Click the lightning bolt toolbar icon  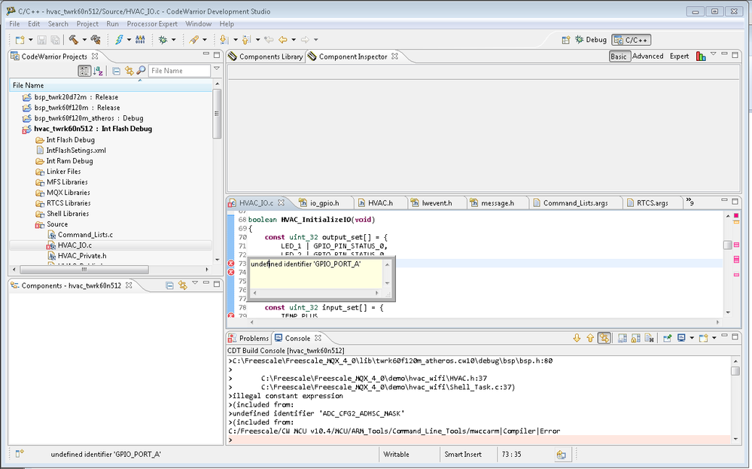[119, 39]
